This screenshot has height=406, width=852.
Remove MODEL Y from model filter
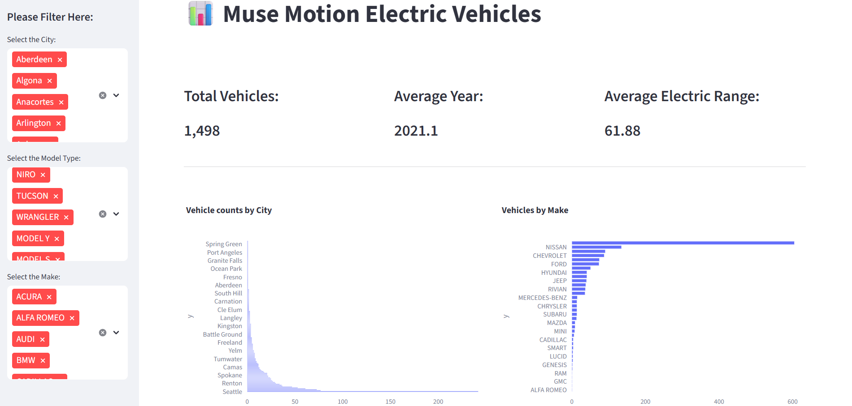[57, 239]
